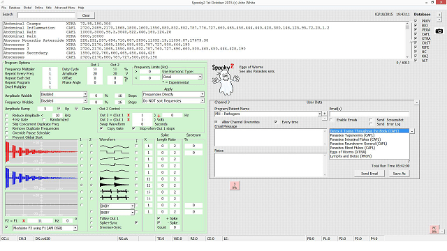Click the Notes text area
Viewport: 447px width, 251px height.
click(269, 165)
